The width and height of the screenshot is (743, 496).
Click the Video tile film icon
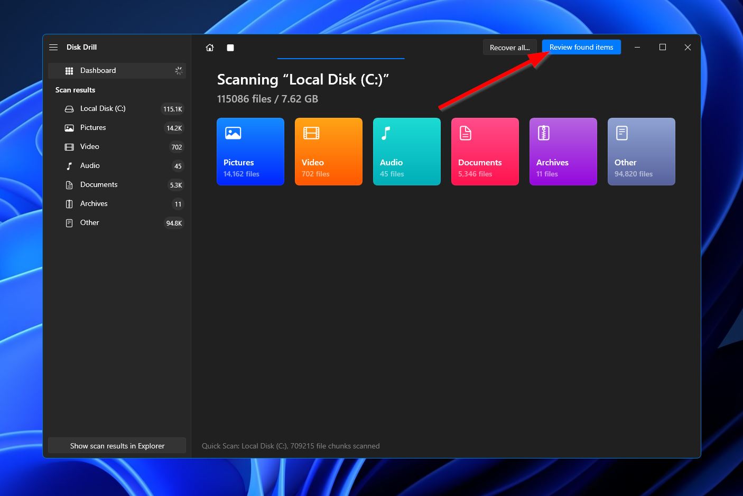pyautogui.click(x=311, y=133)
